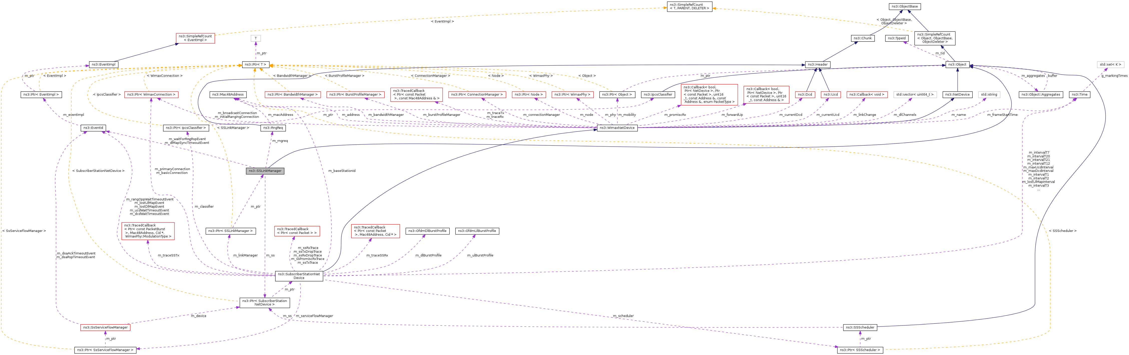
Task: Open the ns3::Ptr< SSLinkManager > node
Action: tap(231, 231)
